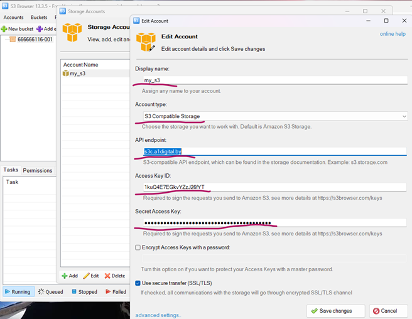This screenshot has width=412, height=319.
Task: Switch to the Permissions tab
Action: pos(38,171)
